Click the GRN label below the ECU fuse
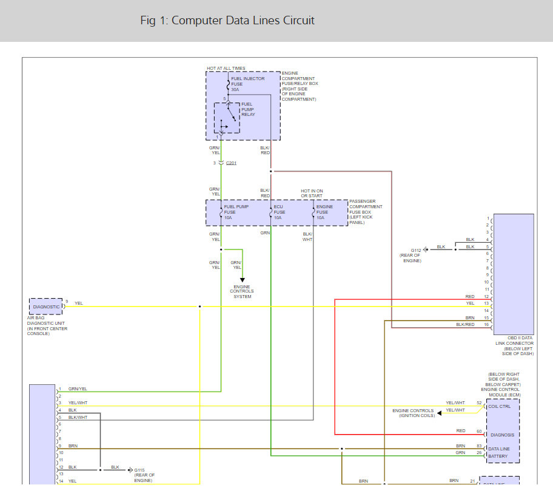The image size is (553, 499). [265, 233]
